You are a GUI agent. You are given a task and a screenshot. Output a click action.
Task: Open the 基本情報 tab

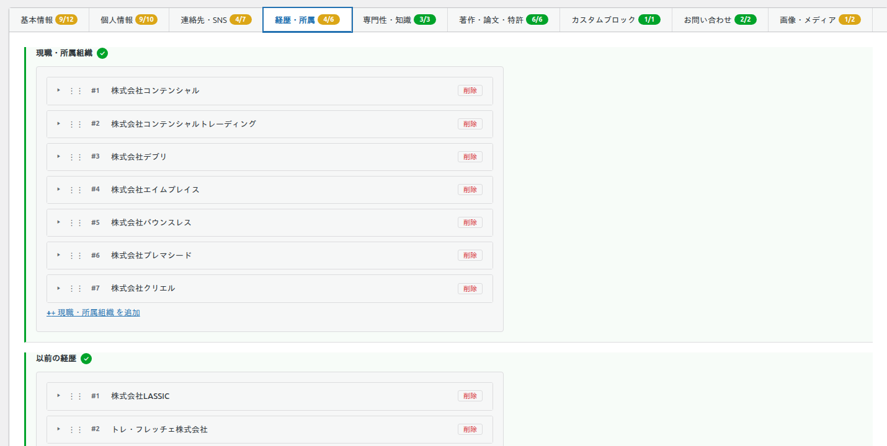click(49, 20)
